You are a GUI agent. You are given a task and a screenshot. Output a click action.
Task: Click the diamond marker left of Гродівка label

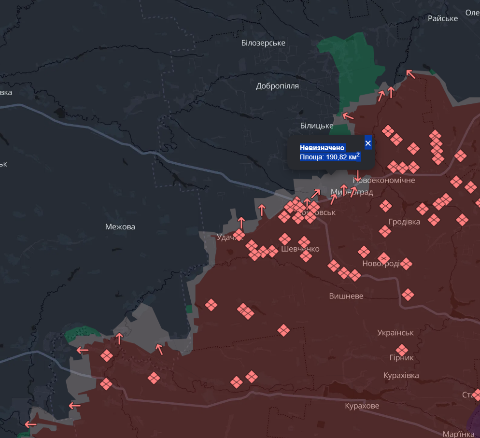[x=385, y=231]
